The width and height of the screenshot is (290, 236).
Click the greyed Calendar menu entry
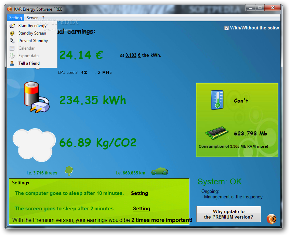point(32,48)
